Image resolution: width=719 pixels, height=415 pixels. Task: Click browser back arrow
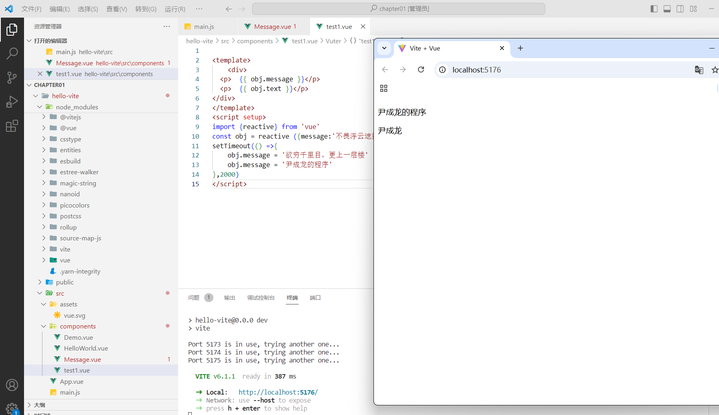385,70
